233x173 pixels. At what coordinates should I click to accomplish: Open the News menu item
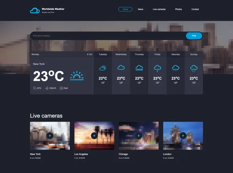point(141,9)
